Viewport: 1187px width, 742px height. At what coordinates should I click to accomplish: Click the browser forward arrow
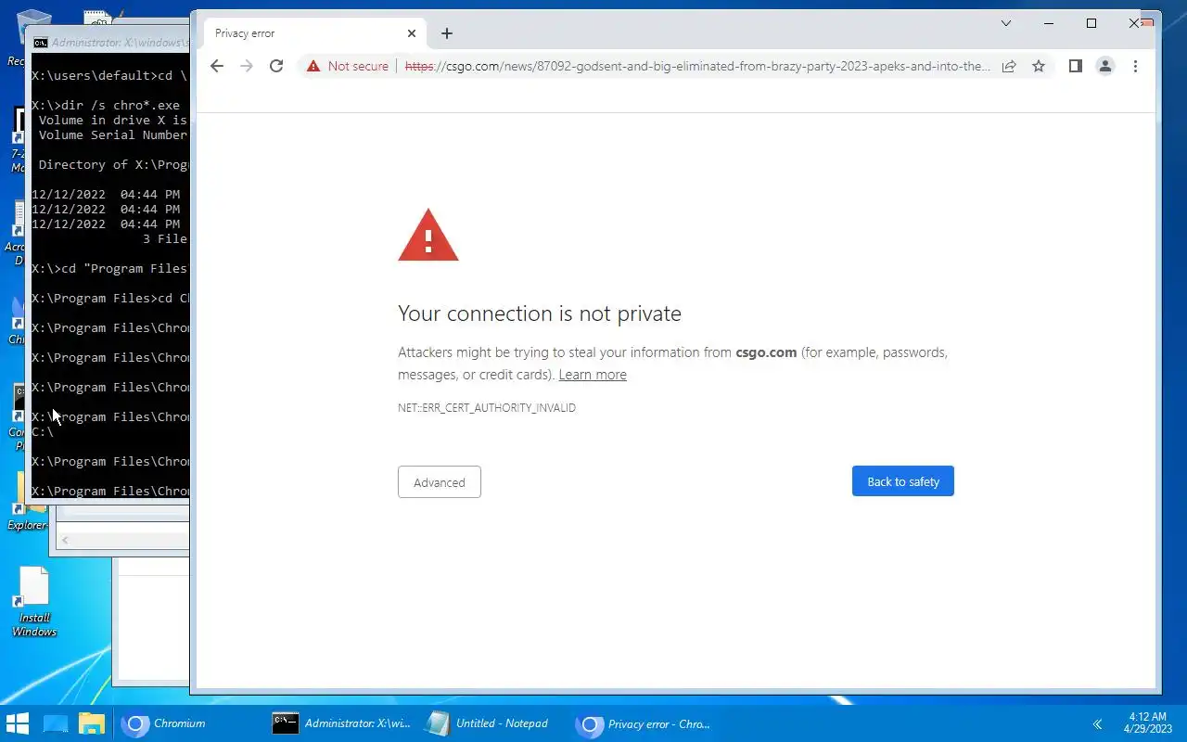pos(247,66)
